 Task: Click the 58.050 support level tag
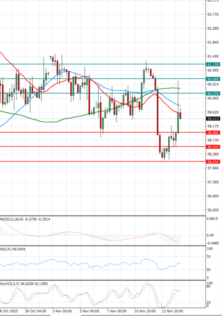tap(212, 162)
